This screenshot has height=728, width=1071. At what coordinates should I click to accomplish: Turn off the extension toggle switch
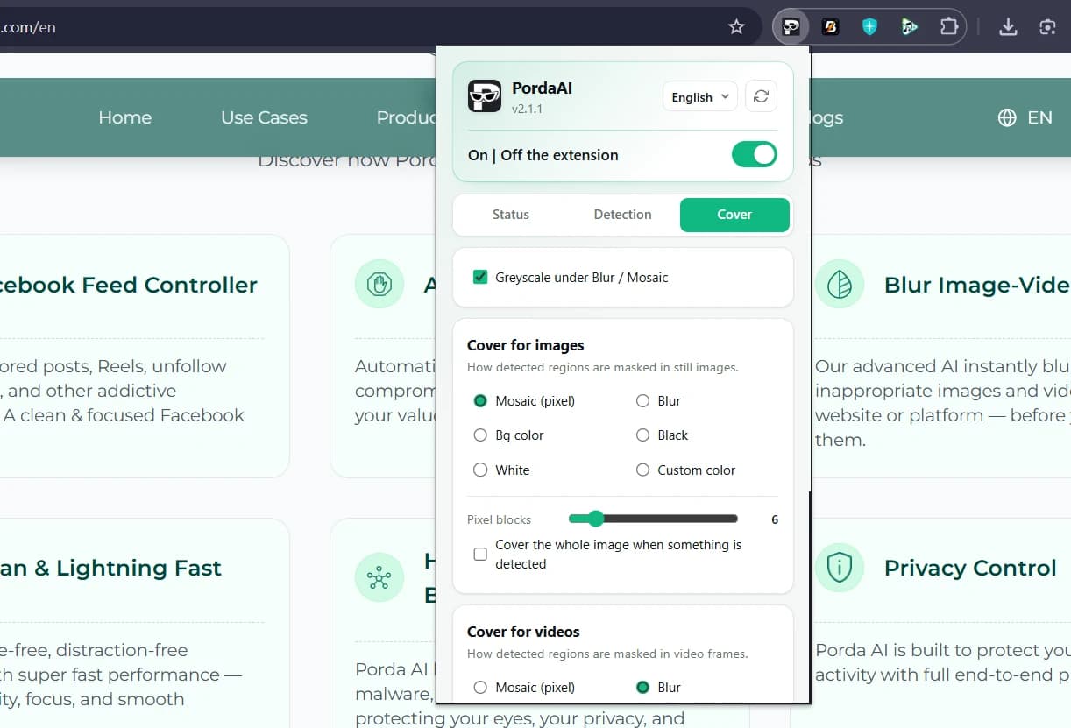tap(754, 155)
